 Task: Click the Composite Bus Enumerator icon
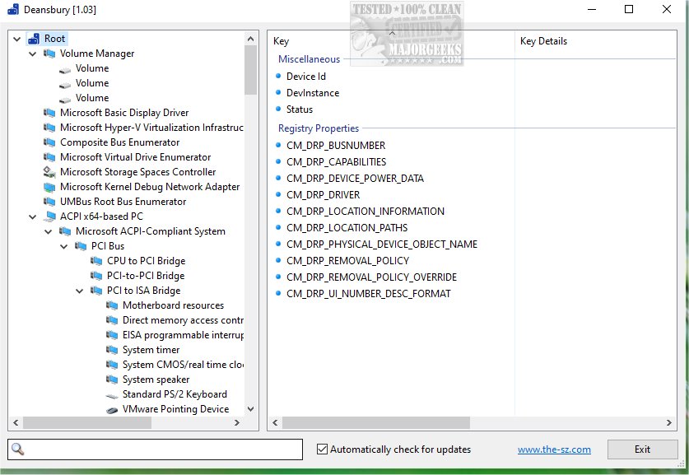49,142
